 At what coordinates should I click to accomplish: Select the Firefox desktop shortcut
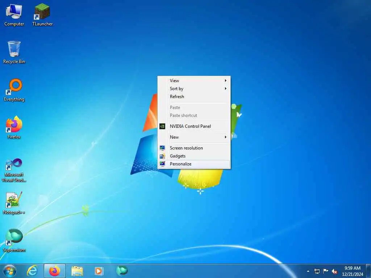tap(14, 128)
